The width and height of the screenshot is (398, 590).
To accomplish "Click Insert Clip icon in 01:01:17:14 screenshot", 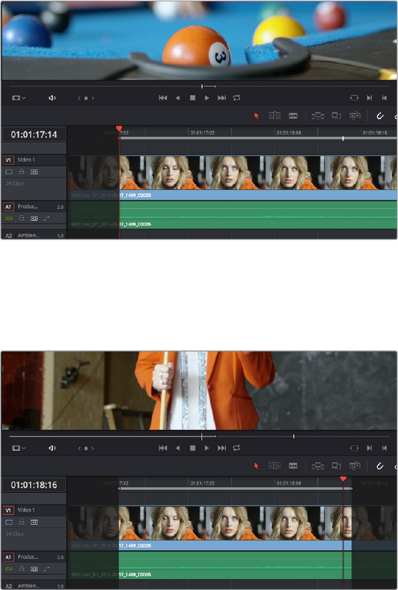I will pyautogui.click(x=318, y=116).
